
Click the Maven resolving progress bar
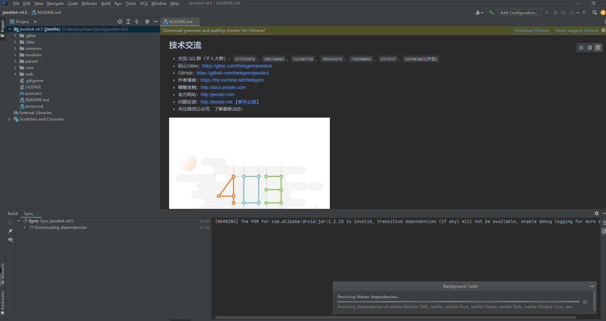pos(458,302)
